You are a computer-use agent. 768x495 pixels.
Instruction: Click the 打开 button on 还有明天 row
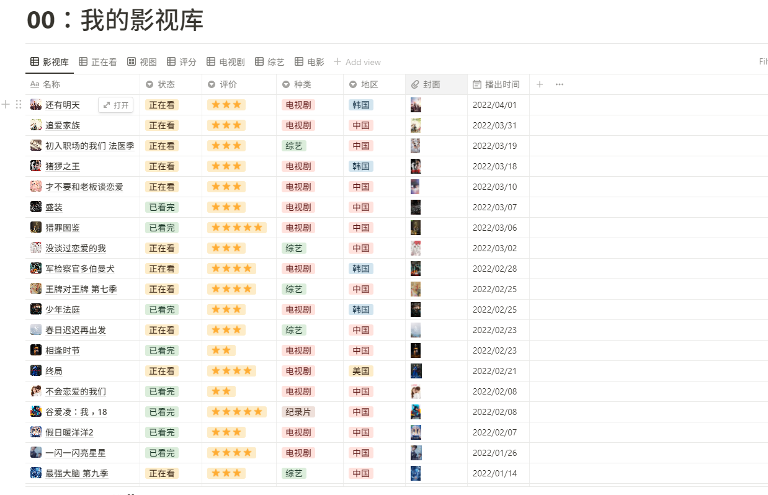[x=116, y=105]
